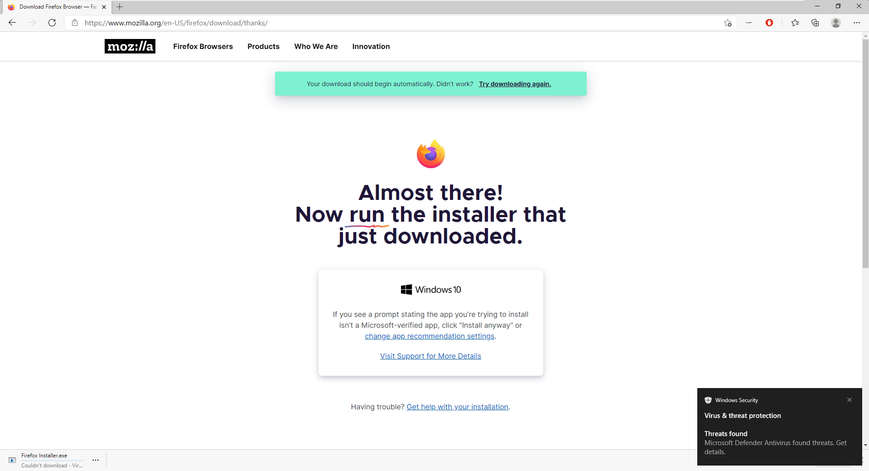Open the Innovation menu

(x=371, y=46)
